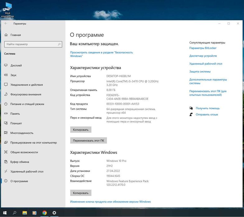Screen dimensions: 244x217
Task: Open Переименовать этот ПК для опытных пользователей
Action: tap(208, 93)
